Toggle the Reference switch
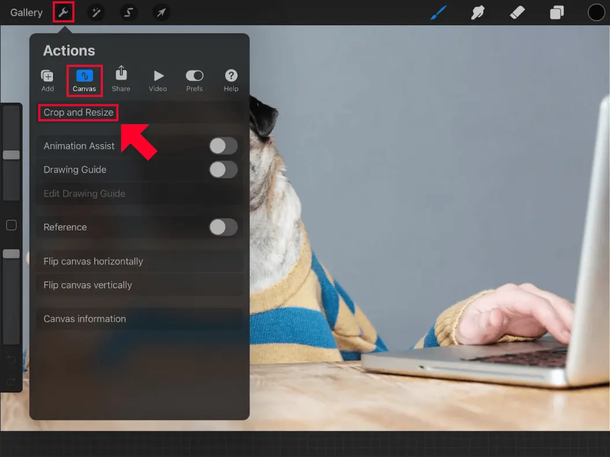The height and width of the screenshot is (457, 610). [223, 227]
